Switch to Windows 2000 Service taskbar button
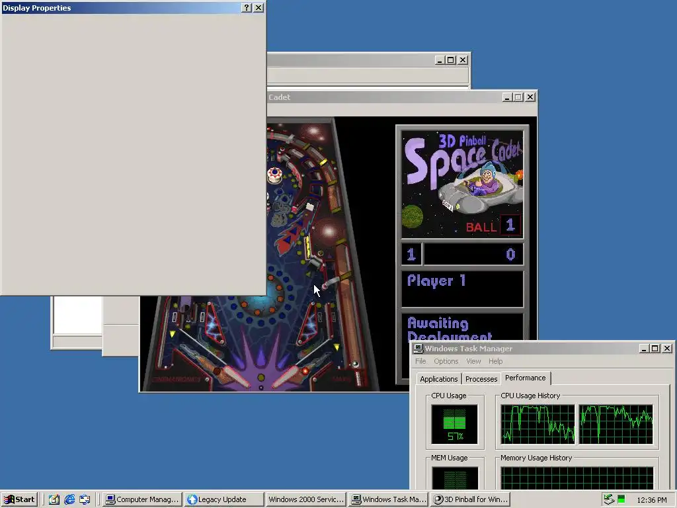The height and width of the screenshot is (508, 677). click(306, 499)
